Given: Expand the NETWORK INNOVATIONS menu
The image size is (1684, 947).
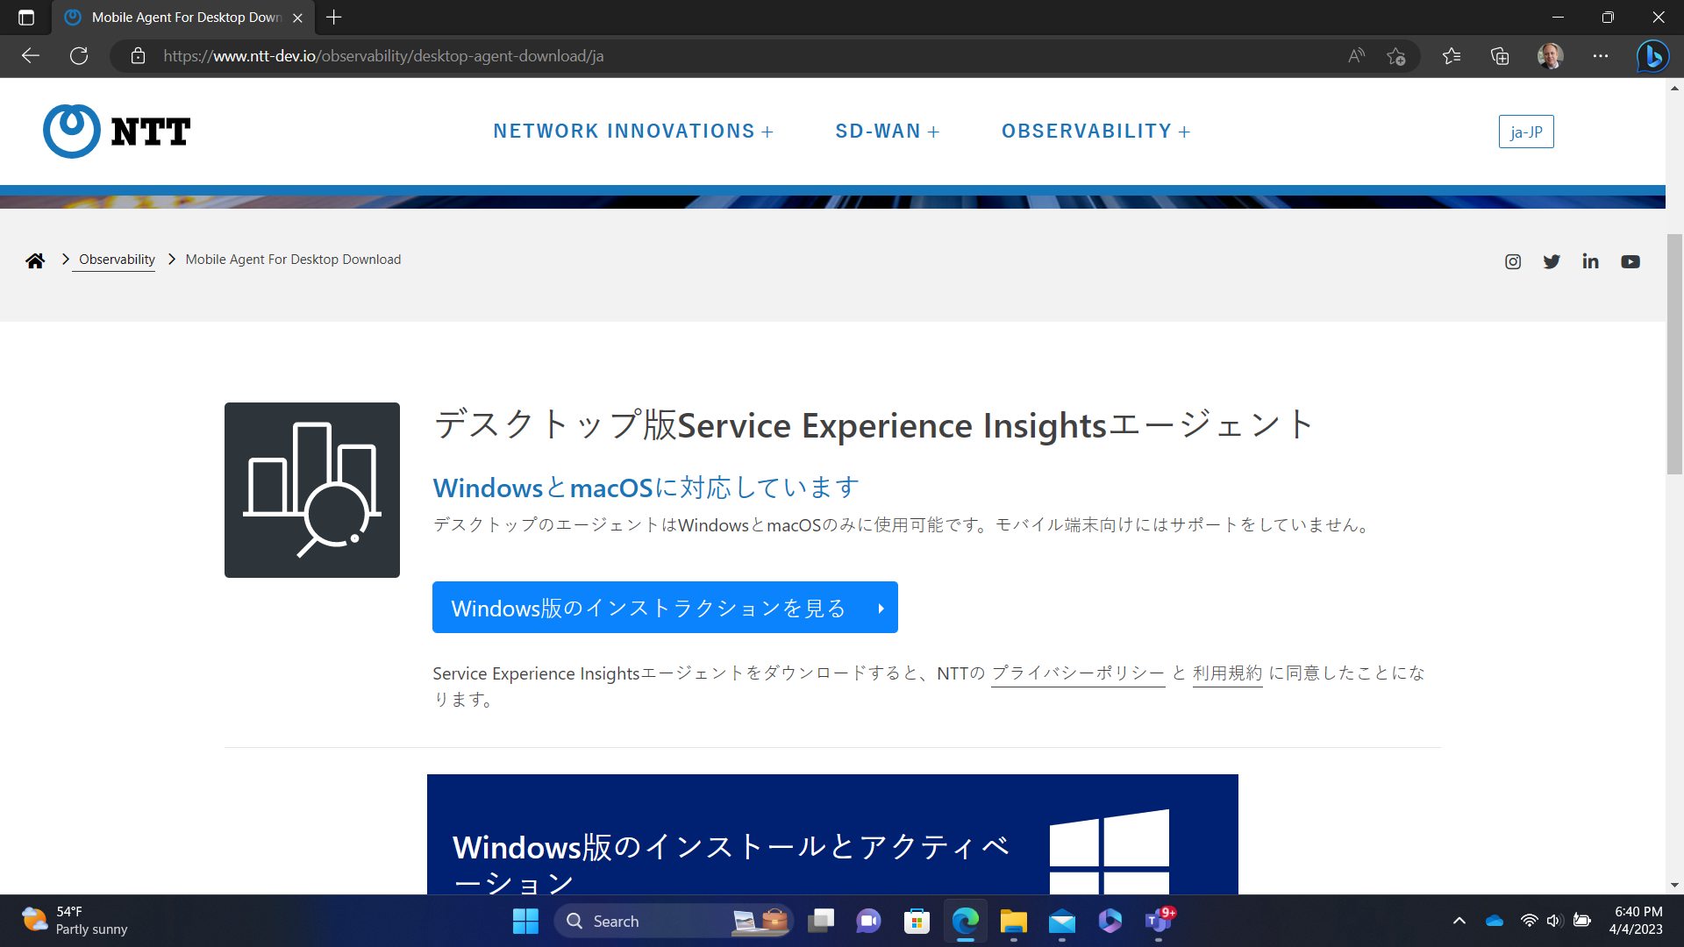Looking at the screenshot, I should click(x=633, y=132).
